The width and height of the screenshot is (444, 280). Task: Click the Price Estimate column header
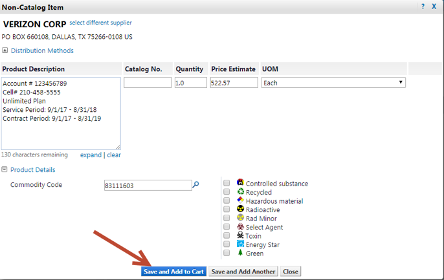pyautogui.click(x=233, y=69)
